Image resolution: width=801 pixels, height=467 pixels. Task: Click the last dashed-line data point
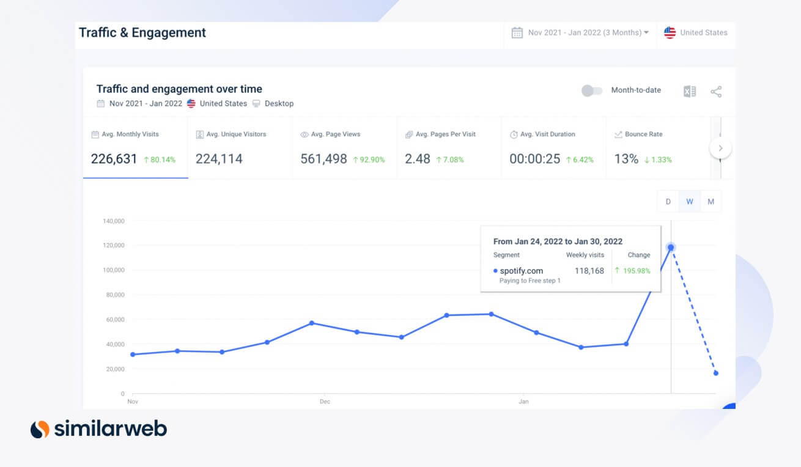715,373
